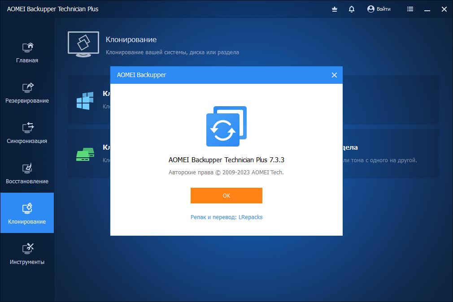Open the notifications bell

(352, 9)
